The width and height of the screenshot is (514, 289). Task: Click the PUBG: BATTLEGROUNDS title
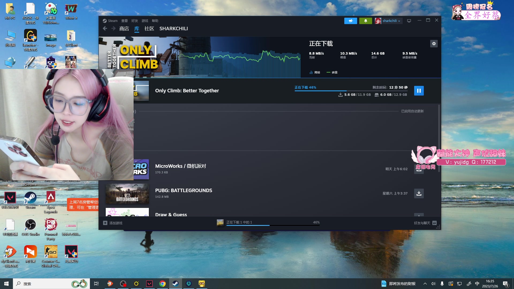[x=183, y=191]
